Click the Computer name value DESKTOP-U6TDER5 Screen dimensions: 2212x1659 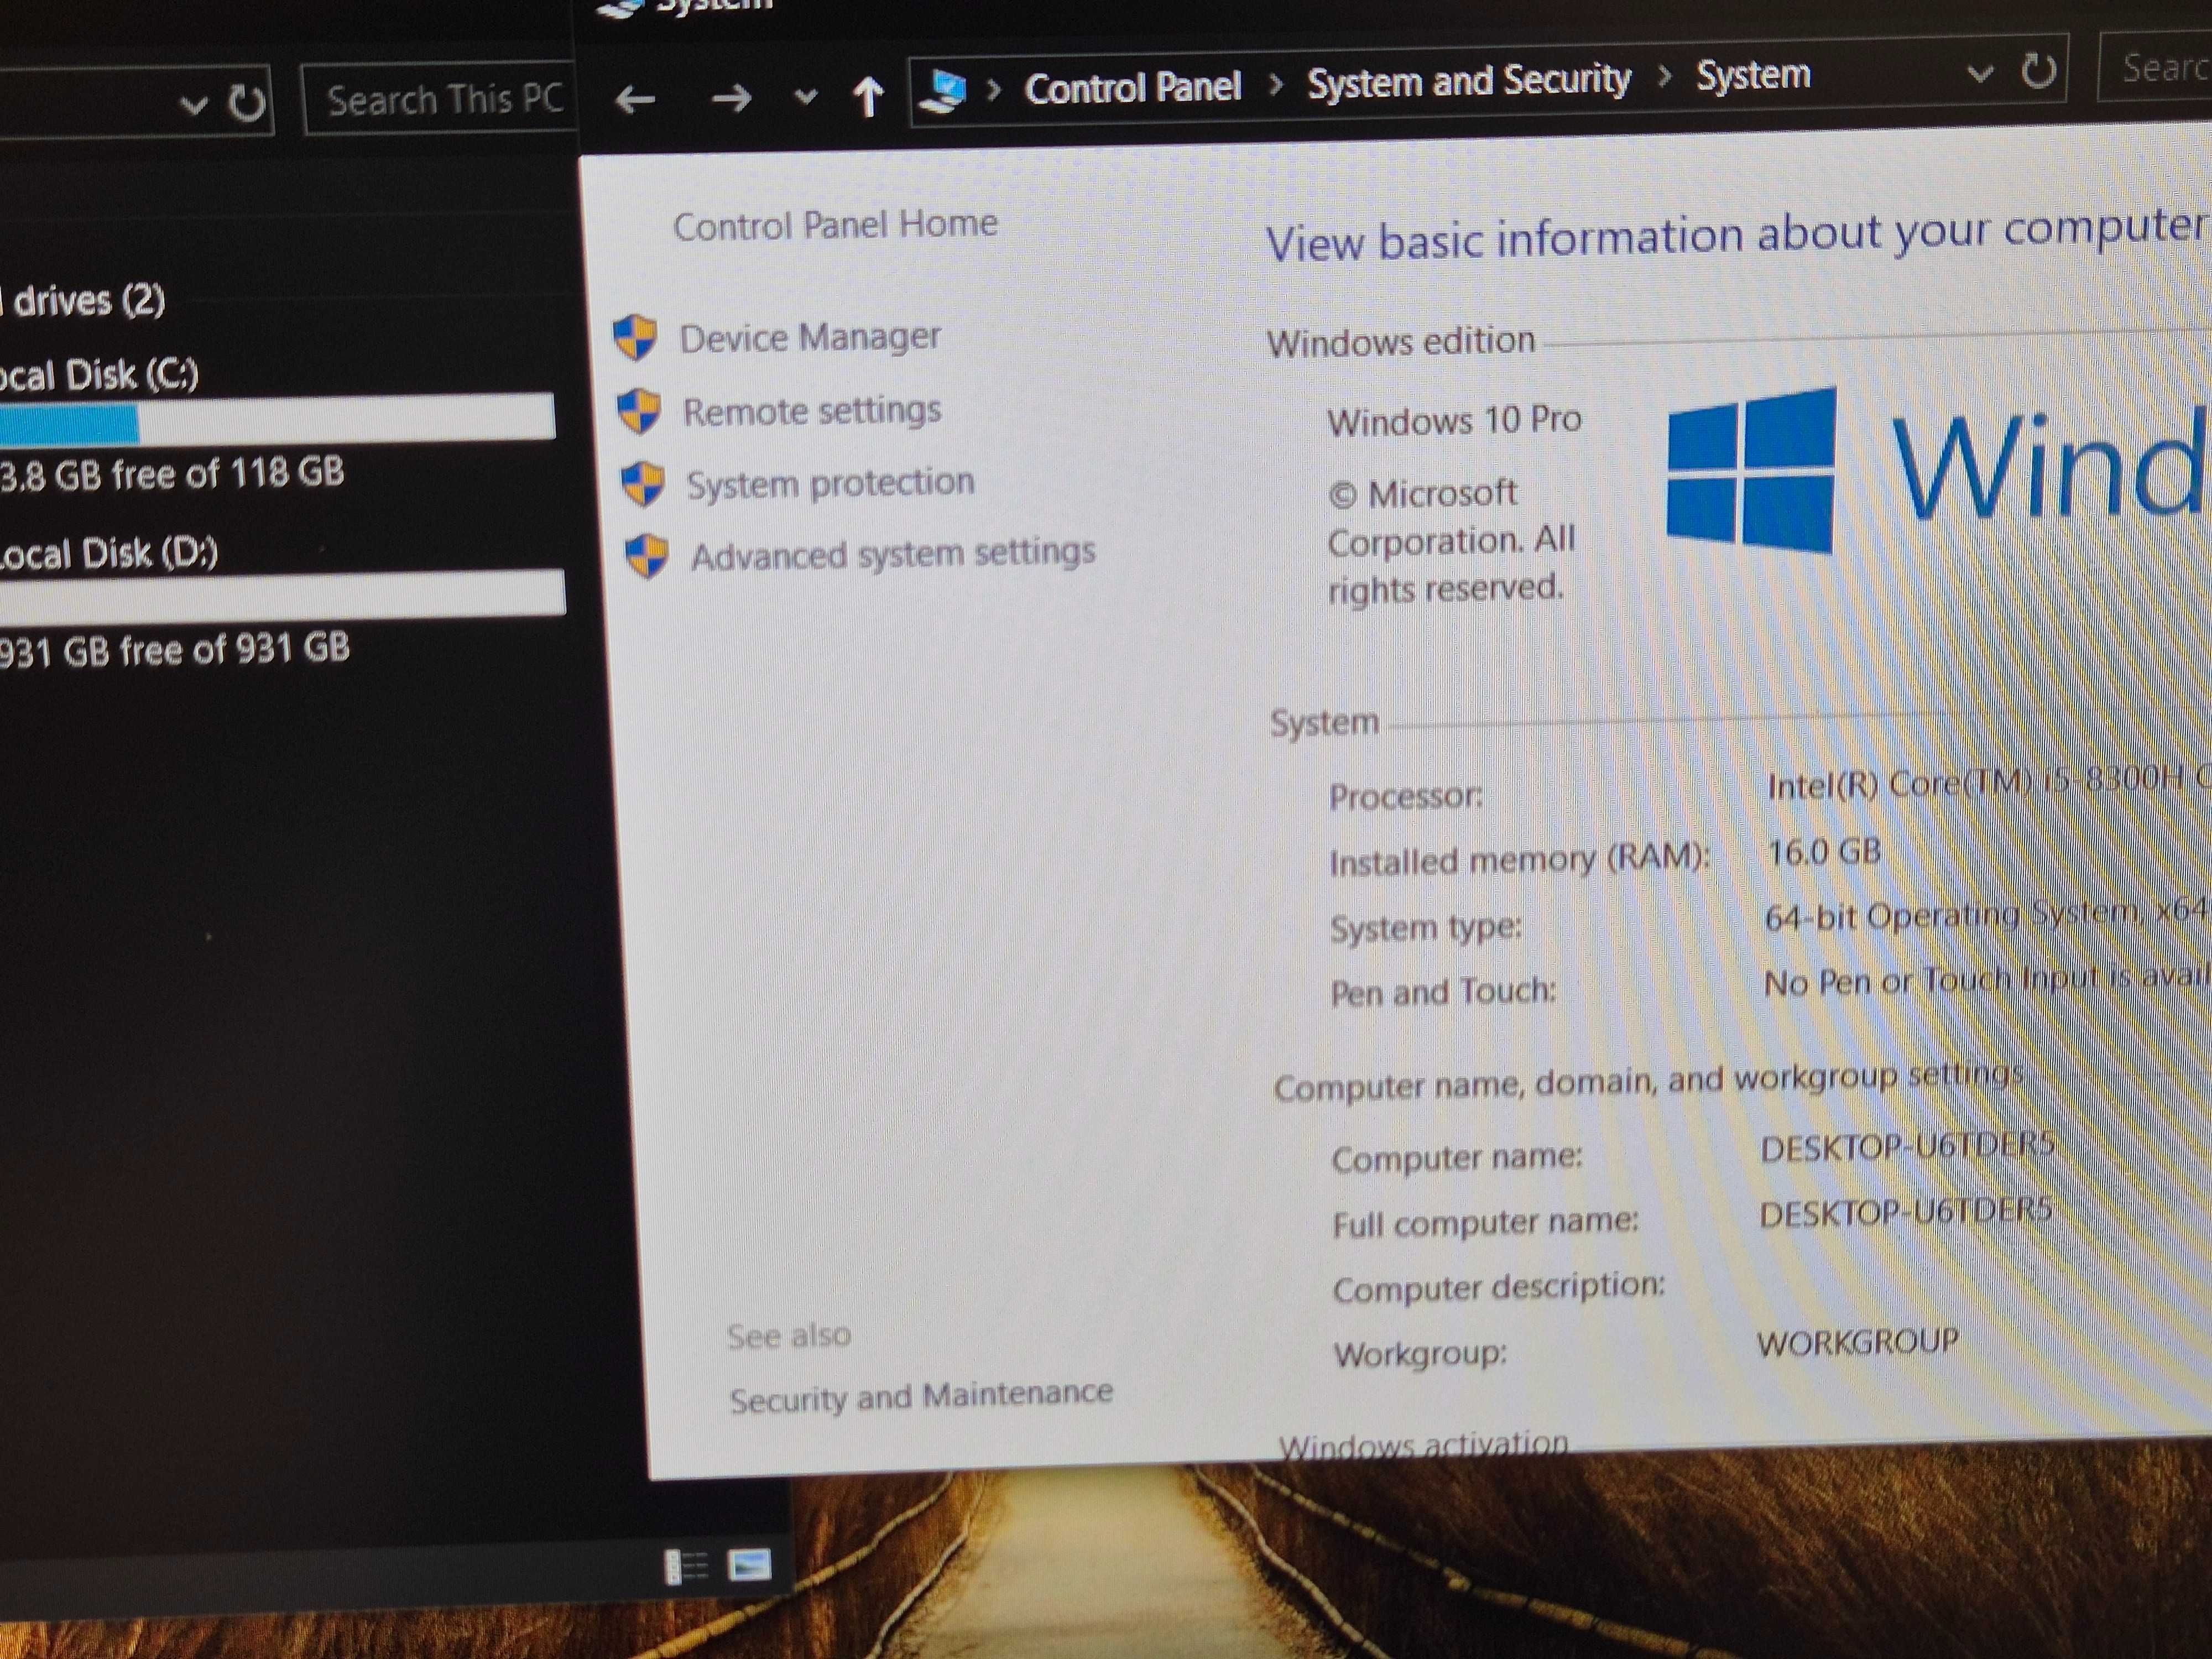pyautogui.click(x=1907, y=1147)
